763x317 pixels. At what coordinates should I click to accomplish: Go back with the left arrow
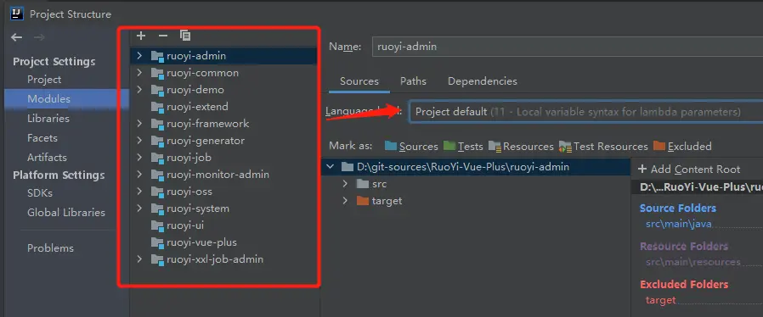pos(16,37)
